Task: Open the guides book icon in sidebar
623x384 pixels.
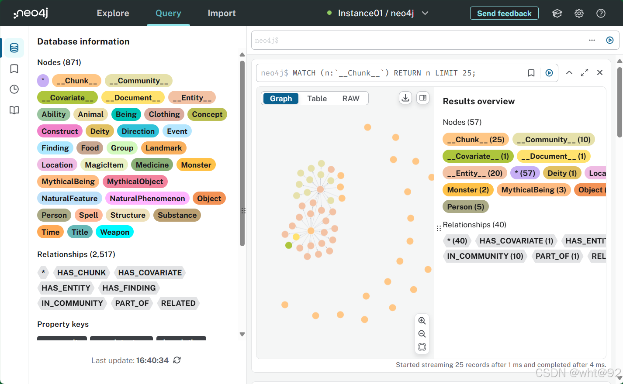Action: click(x=14, y=110)
